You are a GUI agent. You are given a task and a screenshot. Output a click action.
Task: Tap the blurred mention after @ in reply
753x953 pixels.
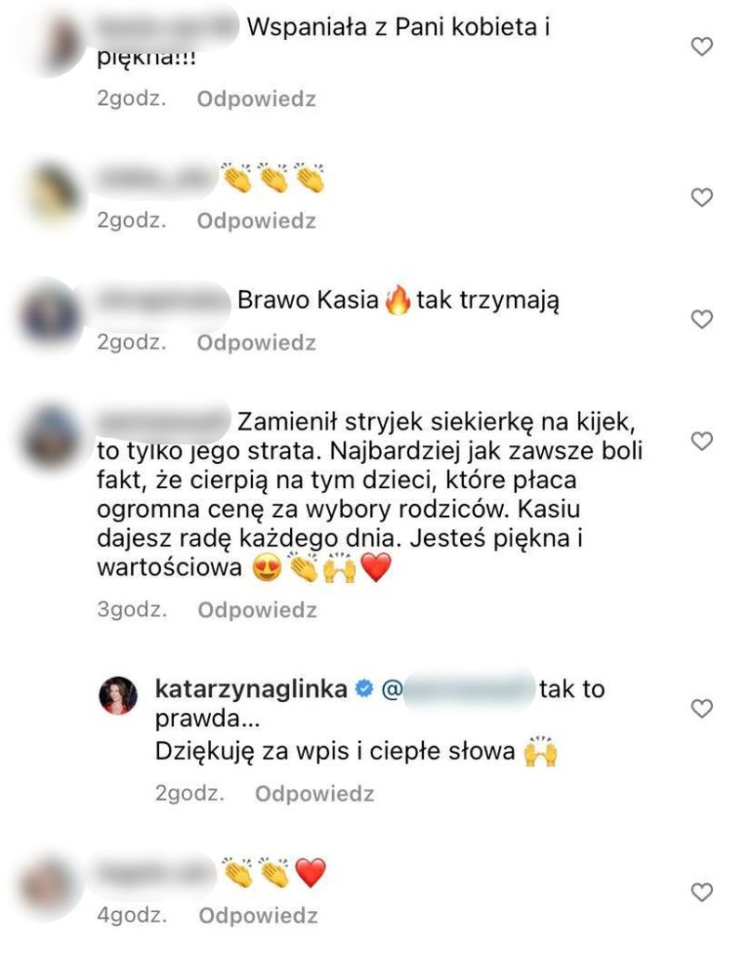click(x=468, y=689)
